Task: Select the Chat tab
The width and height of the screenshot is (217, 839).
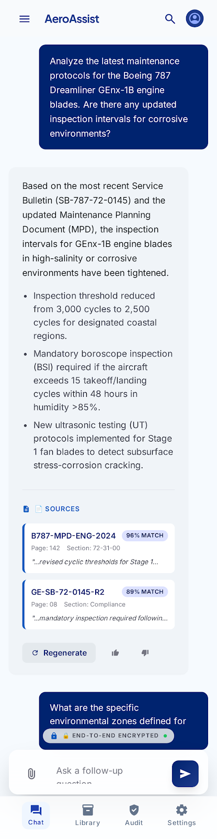Action: 36,815
